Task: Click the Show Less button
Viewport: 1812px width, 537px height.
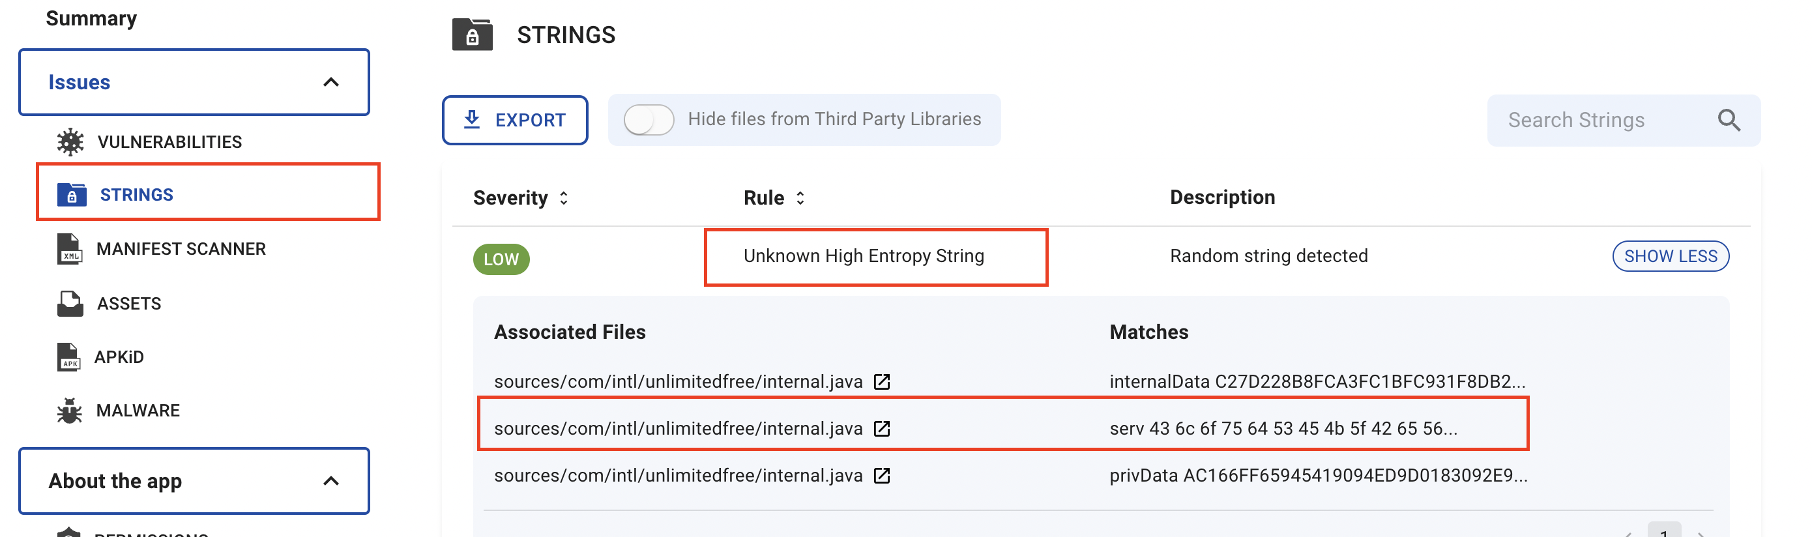Action: click(x=1670, y=257)
